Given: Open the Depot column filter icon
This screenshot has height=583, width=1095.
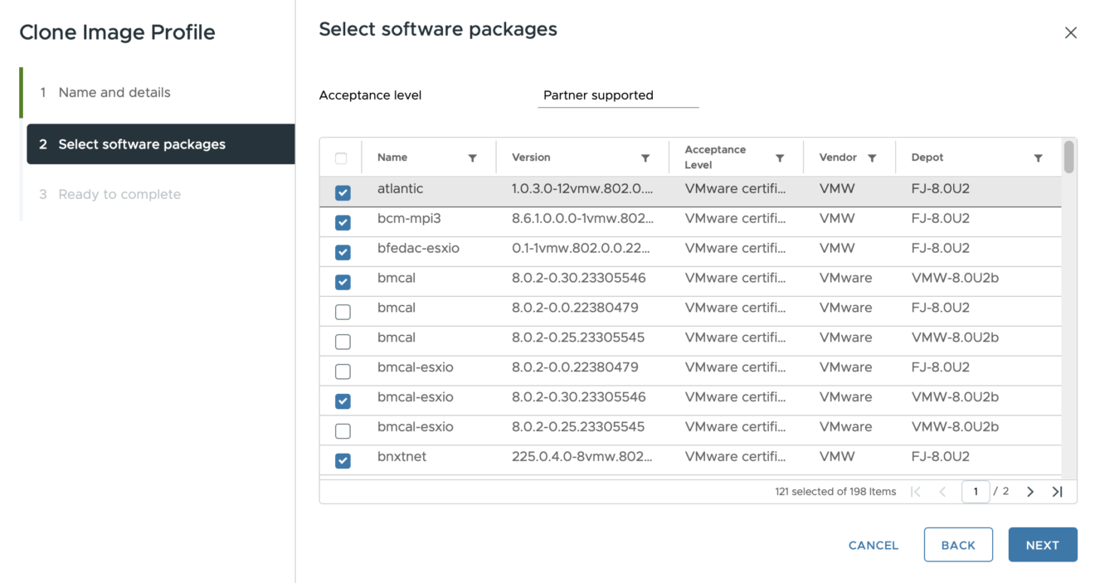Looking at the screenshot, I should click(x=1038, y=158).
